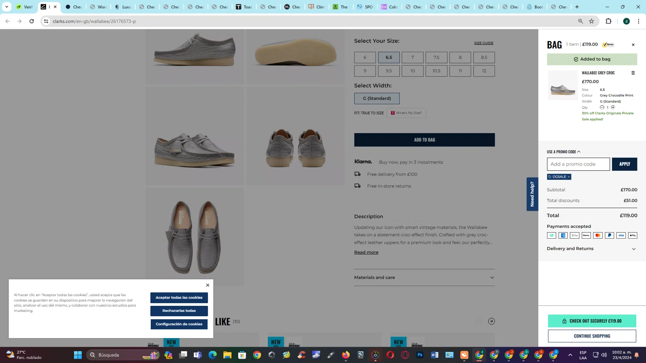Screen dimensions: 646x363
Task: Select shoe size 9.5
Action: (389, 71)
